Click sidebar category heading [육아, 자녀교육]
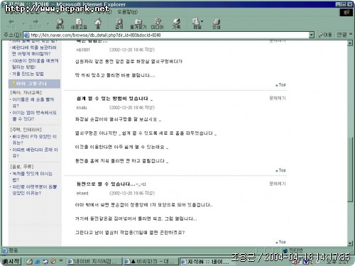355x266 pixels. [26, 92]
